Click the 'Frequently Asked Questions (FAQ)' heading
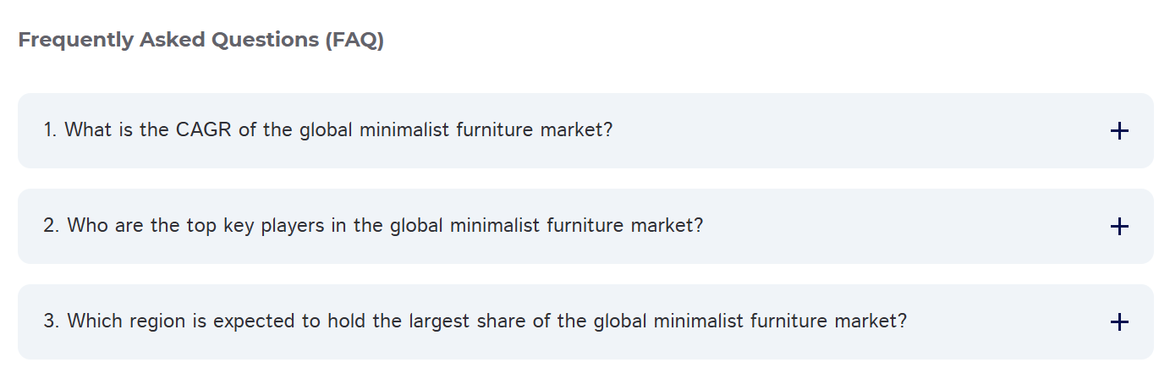The image size is (1170, 379). [x=200, y=40]
